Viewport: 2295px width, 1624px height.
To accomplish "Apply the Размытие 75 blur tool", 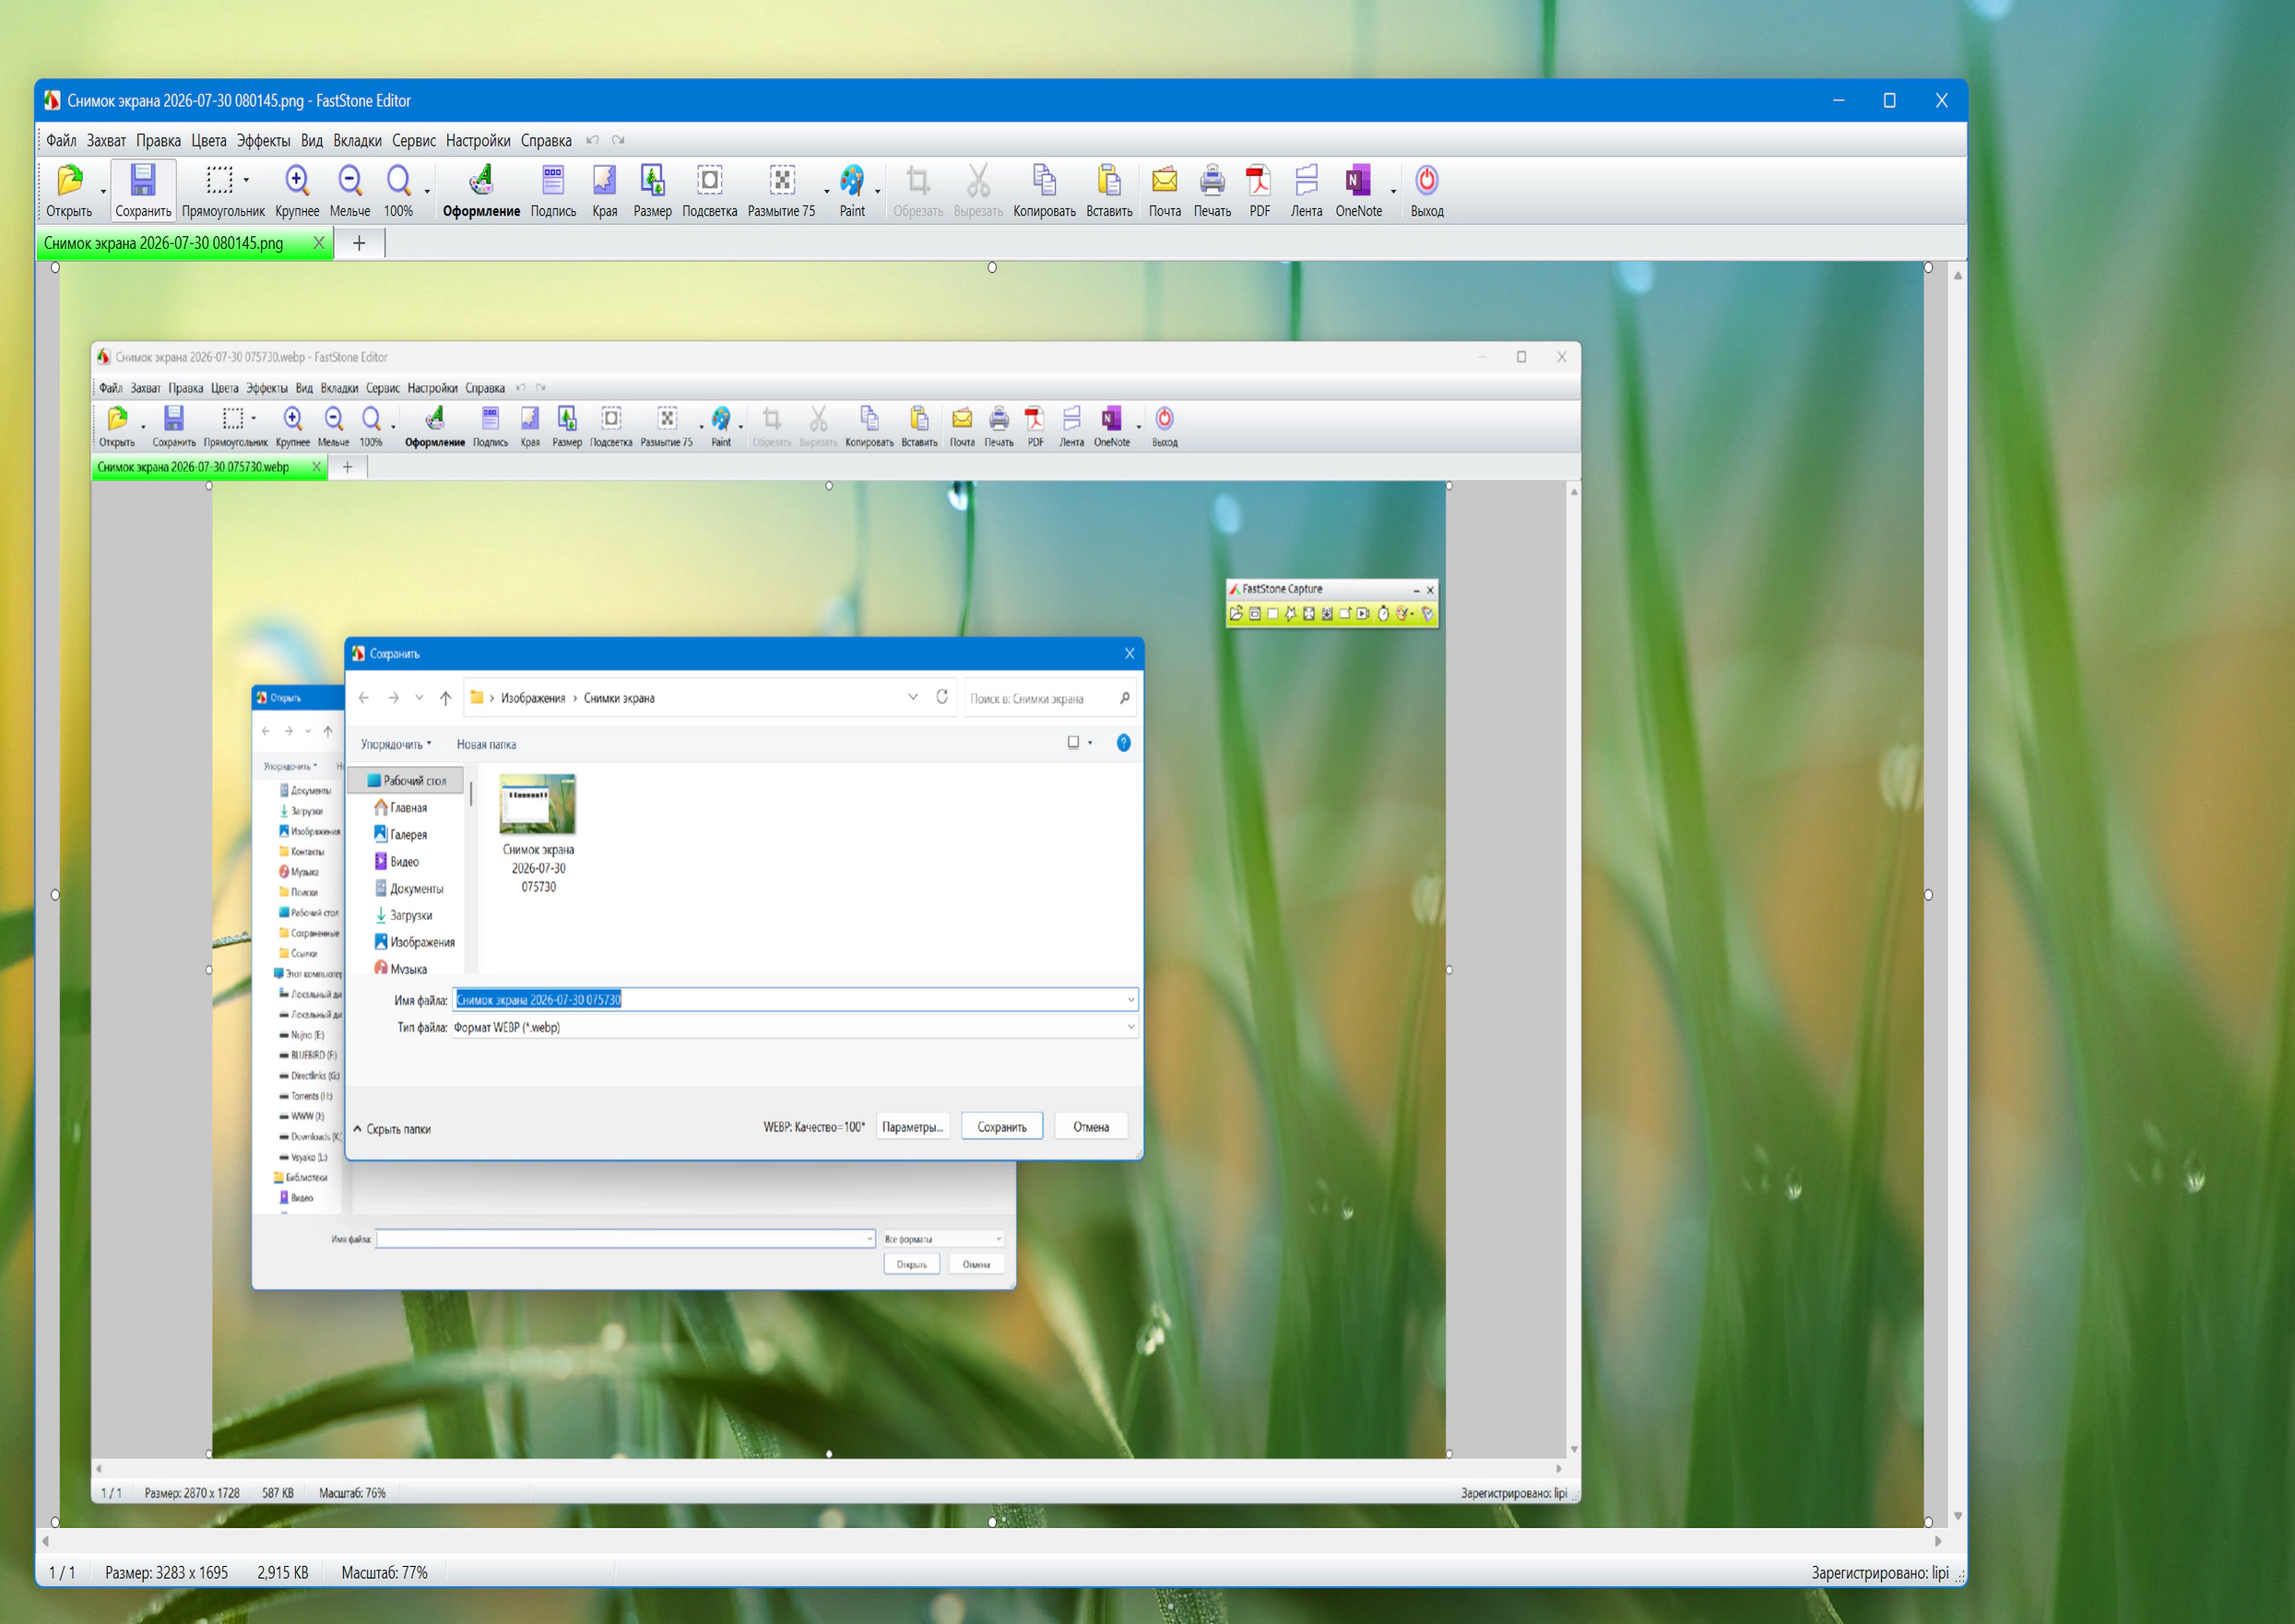I will [x=781, y=190].
